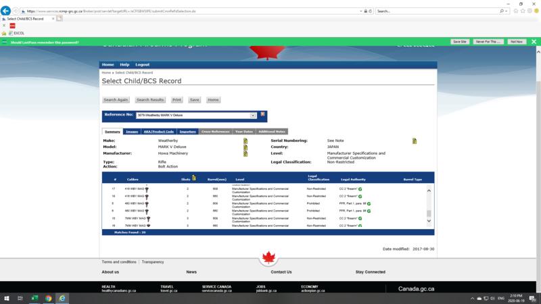Click Never For This in LastPass bar
541x304 pixels.
click(x=488, y=42)
